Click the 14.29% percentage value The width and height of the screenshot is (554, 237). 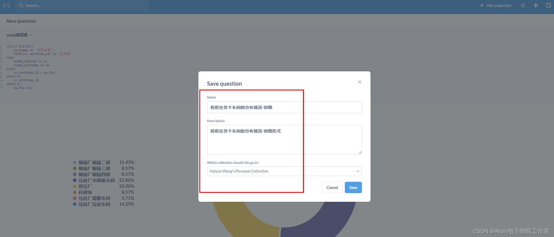[x=127, y=204]
